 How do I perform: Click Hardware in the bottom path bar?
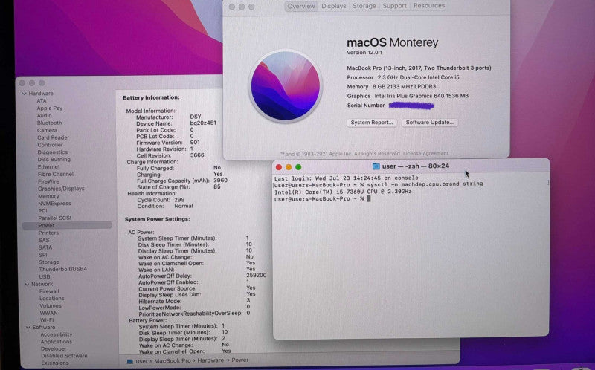(210, 360)
